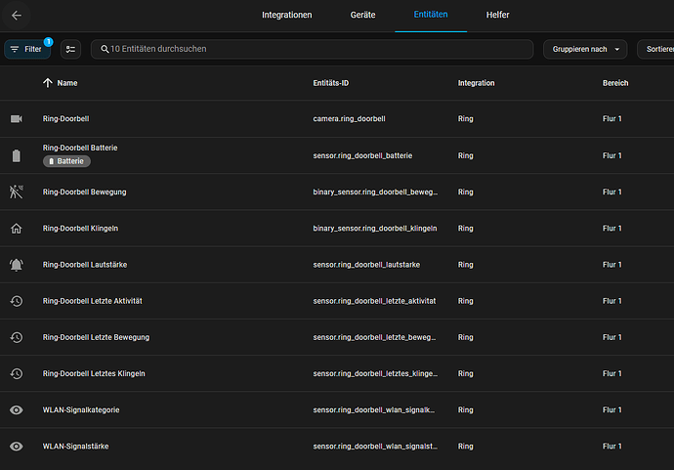This screenshot has width=674, height=470.
Task: Expand the Gruppieren nach dropdown
Action: click(585, 49)
